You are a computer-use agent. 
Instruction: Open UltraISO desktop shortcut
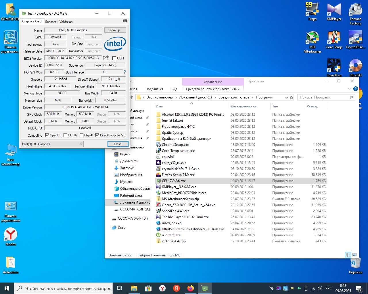(355, 67)
